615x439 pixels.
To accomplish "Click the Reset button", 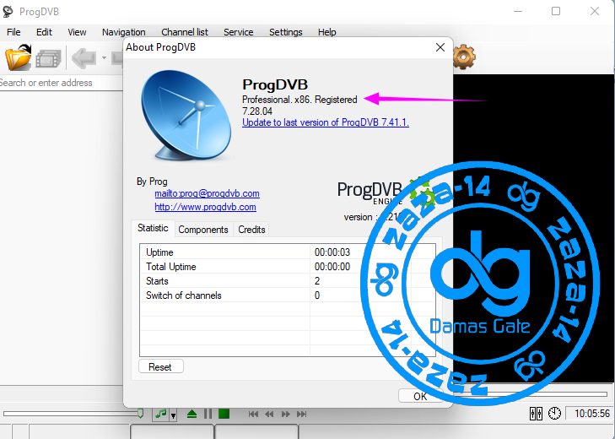I will point(161,366).
